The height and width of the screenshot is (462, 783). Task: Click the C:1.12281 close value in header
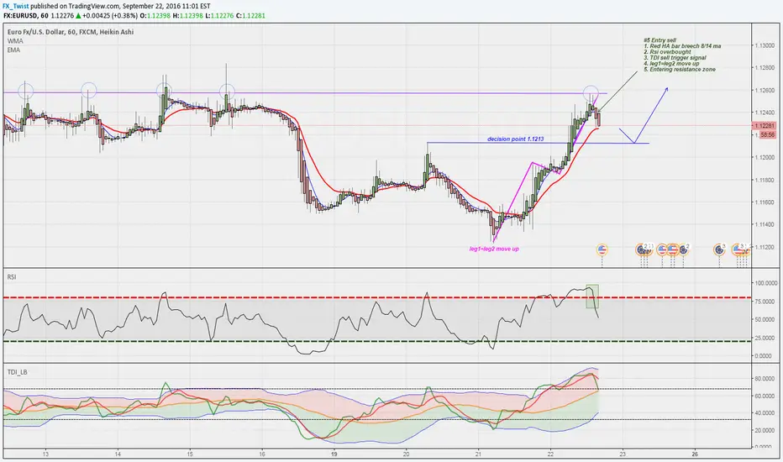click(250, 15)
